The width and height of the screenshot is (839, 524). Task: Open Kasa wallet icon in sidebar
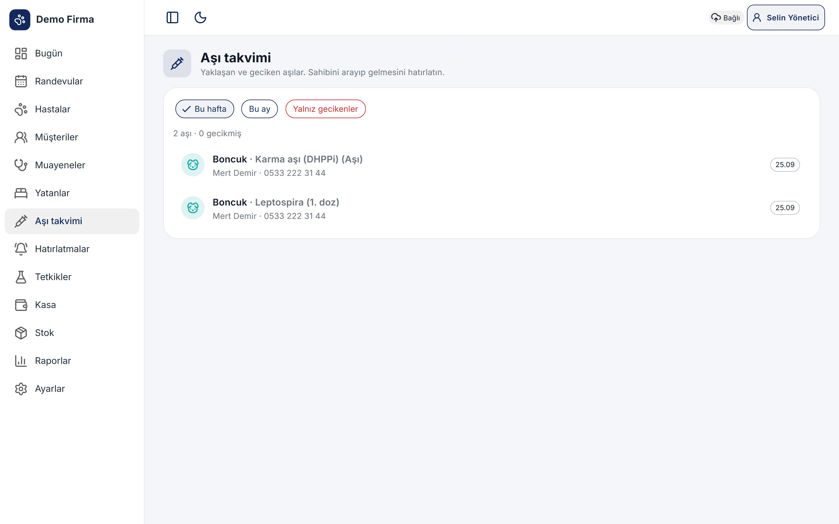click(21, 305)
